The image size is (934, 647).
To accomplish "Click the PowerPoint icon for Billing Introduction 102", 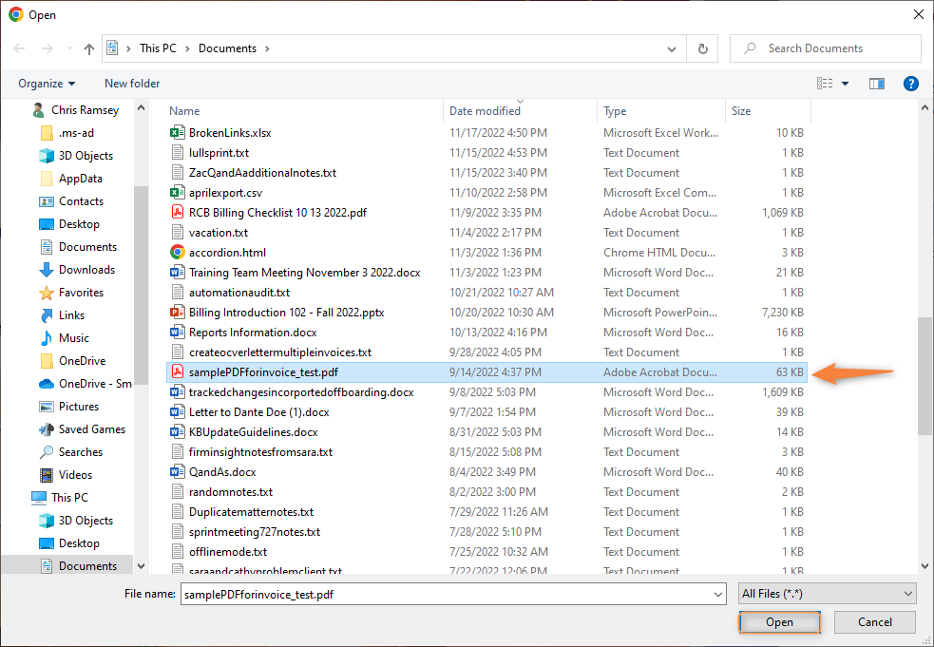I will pos(177,313).
